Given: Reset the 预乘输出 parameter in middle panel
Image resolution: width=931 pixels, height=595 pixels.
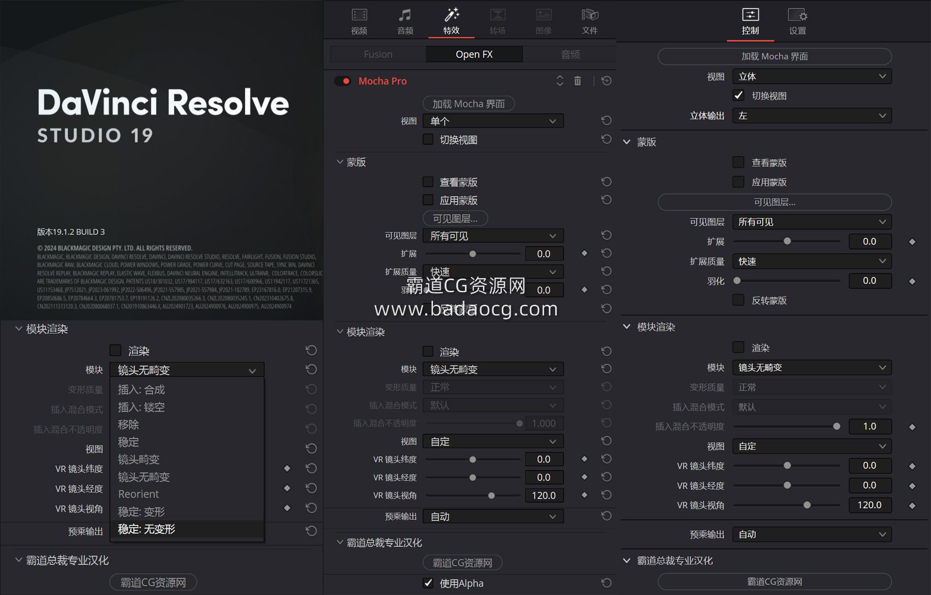Looking at the screenshot, I should click(x=606, y=516).
